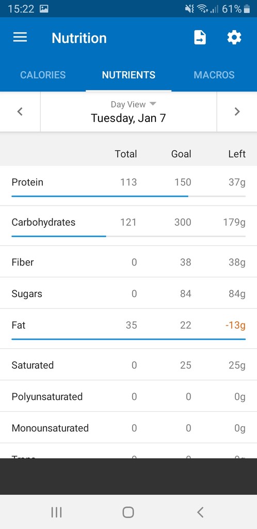Screen dimensions: 257x529
Task: Tap the Protein progress bar
Action: (128, 196)
